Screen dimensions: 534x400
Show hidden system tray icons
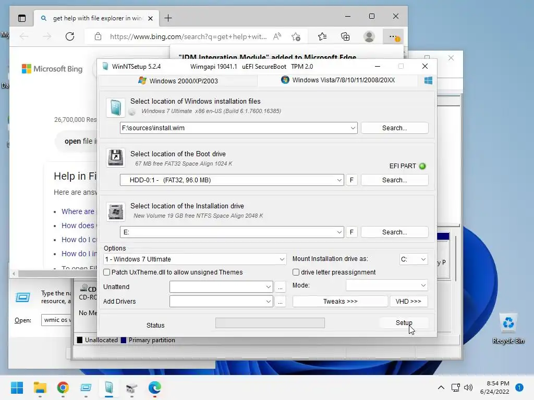(441, 387)
